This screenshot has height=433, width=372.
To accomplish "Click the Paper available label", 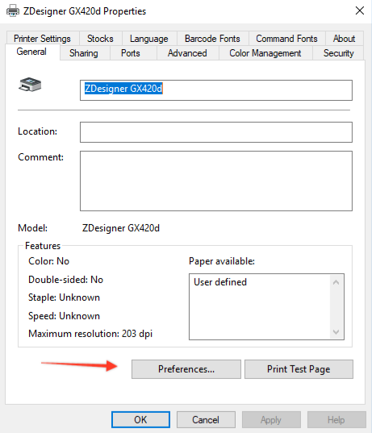I will [x=222, y=261].
